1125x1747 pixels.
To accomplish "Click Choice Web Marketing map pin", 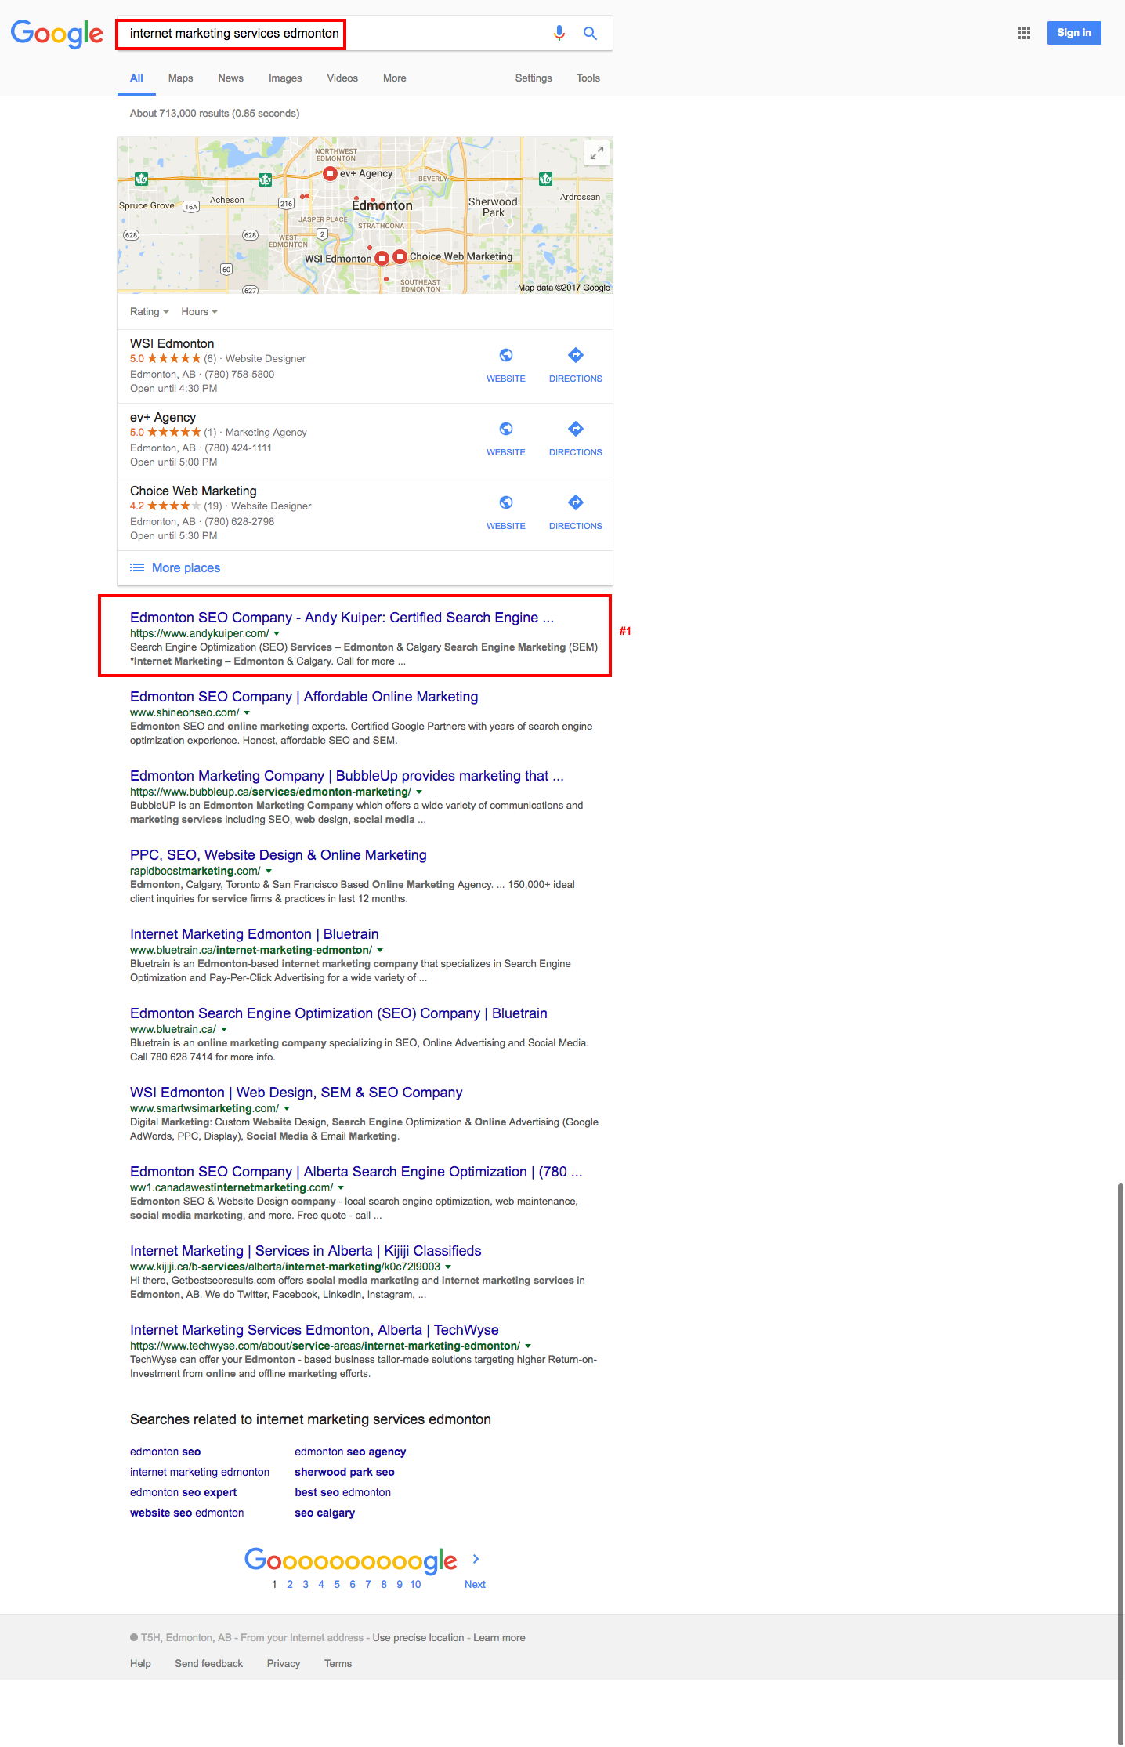I will (x=400, y=256).
